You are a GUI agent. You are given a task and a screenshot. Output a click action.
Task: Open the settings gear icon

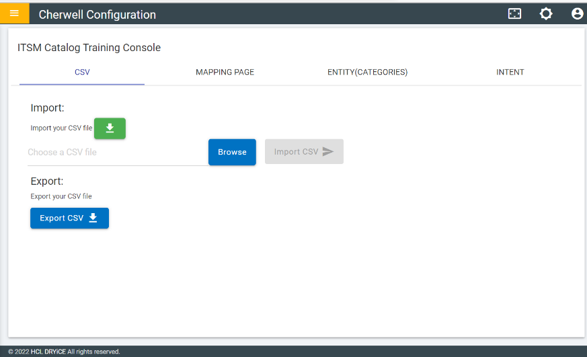(x=546, y=14)
